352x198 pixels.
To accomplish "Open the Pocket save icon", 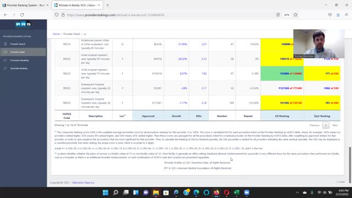I will 330,15.
